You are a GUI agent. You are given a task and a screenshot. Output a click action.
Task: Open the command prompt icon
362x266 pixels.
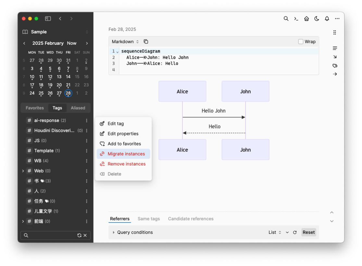[296, 19]
